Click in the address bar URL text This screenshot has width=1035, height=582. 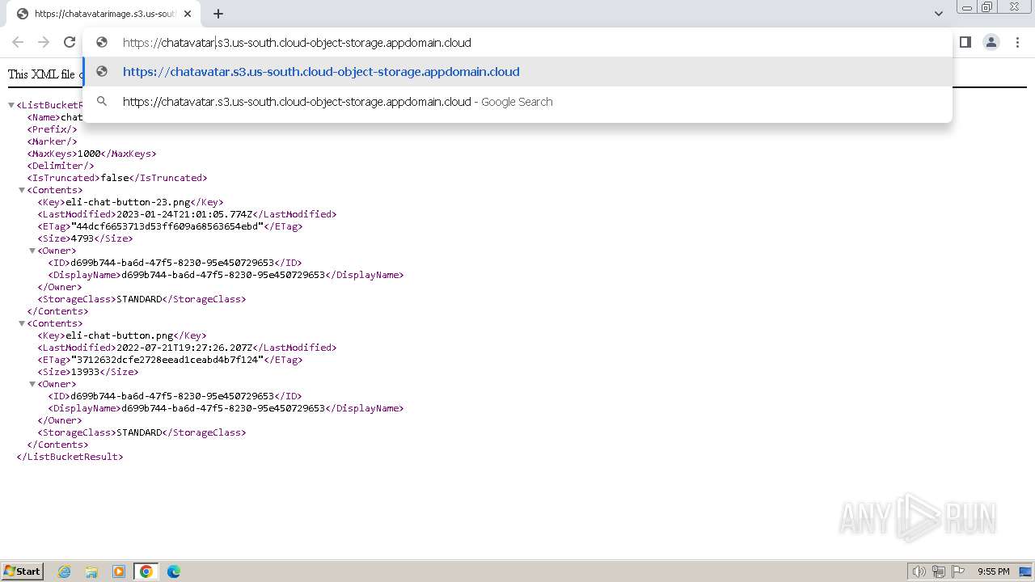tap(297, 43)
